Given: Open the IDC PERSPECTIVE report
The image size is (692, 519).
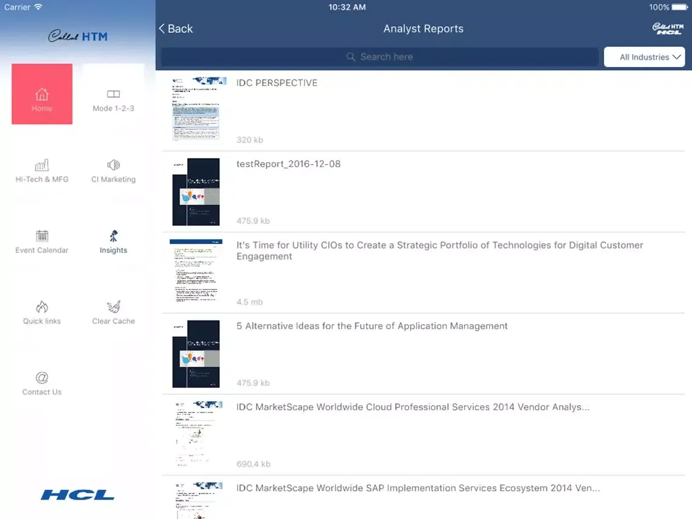Looking at the screenshot, I should coord(277,83).
